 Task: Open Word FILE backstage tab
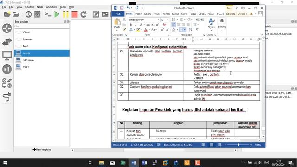[x=118, y=14]
